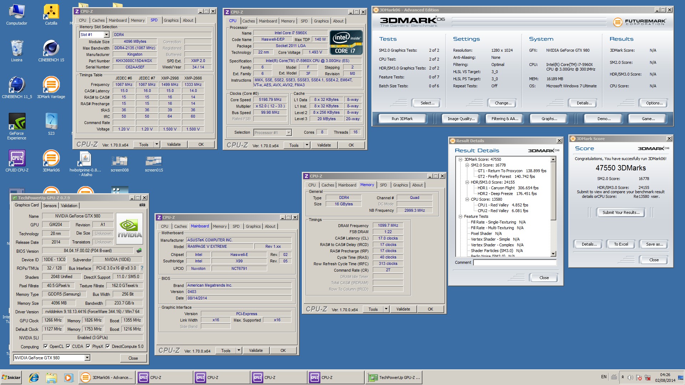Viewport: 685px width, 385px height.
Task: Collapse the CPU Score tree node
Action: [x=467, y=199]
